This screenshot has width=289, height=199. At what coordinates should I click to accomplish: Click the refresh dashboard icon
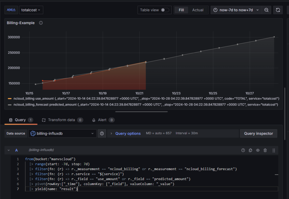278,10
